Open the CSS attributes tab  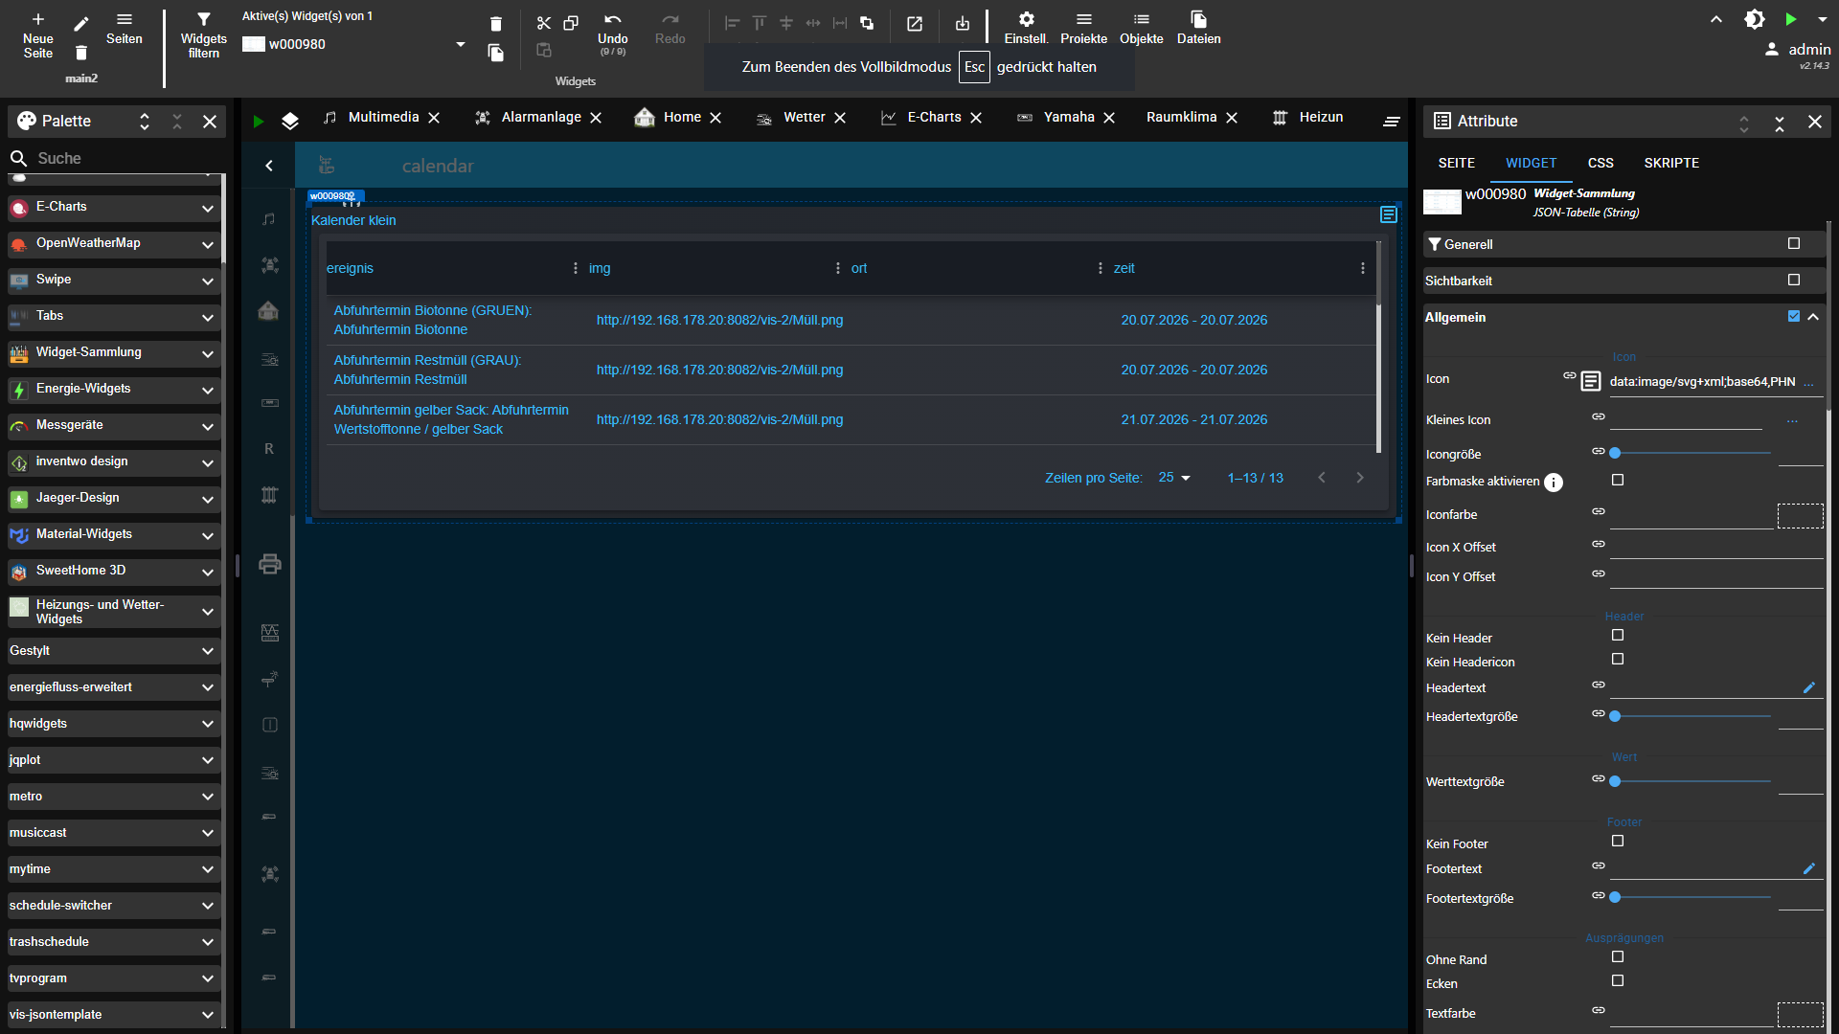click(x=1601, y=163)
